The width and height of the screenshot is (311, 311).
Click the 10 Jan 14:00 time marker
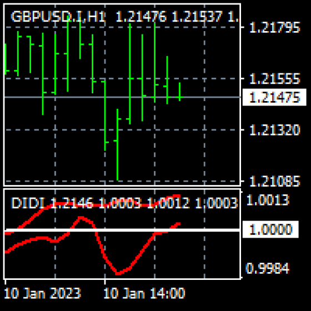pos(144,293)
